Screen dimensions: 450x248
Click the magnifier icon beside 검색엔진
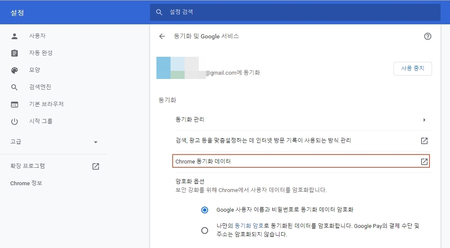pyautogui.click(x=15, y=87)
